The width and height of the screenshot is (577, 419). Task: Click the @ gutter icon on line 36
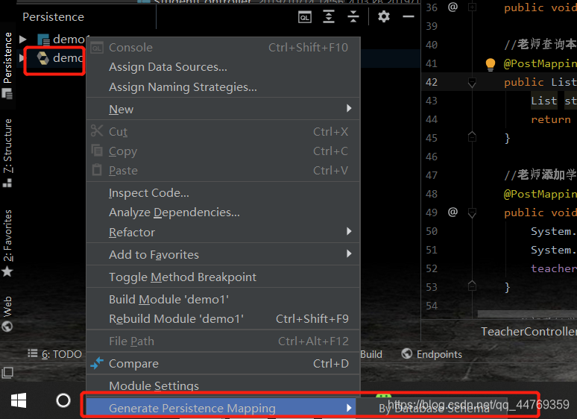[x=453, y=7]
